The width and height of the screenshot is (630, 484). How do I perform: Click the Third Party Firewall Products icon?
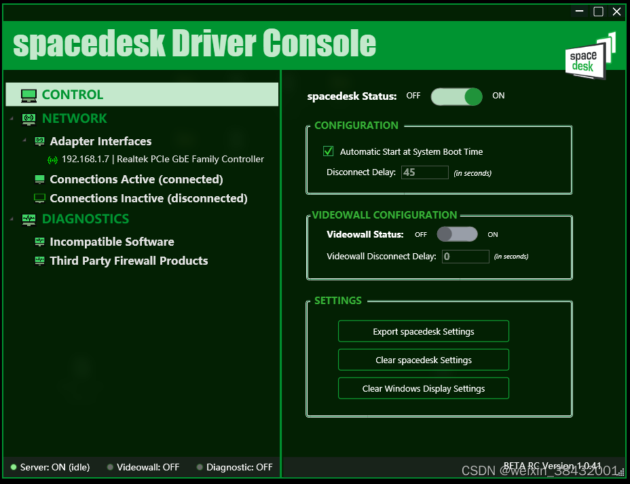point(39,261)
